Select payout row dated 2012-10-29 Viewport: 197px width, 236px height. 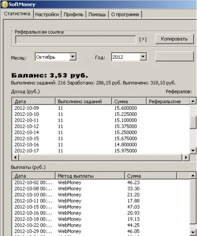click(101, 231)
